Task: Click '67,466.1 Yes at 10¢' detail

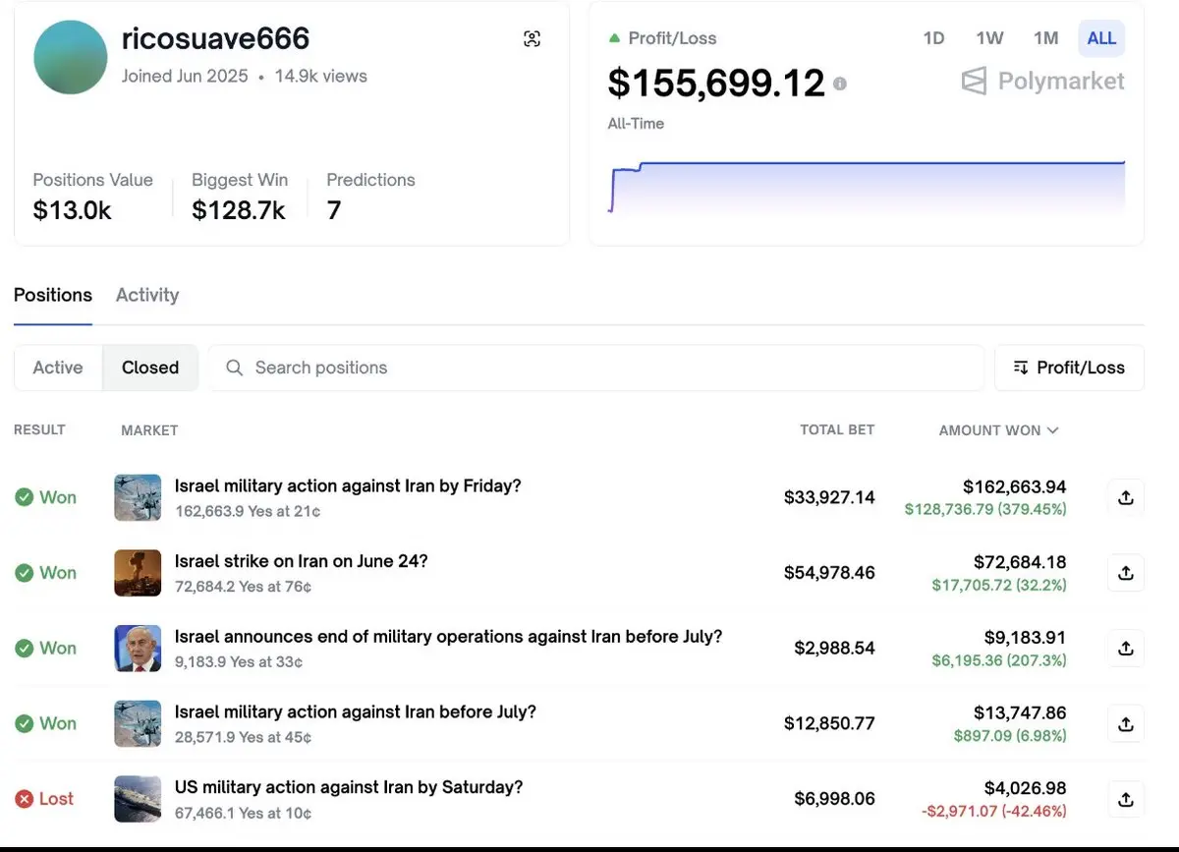Action: click(243, 813)
